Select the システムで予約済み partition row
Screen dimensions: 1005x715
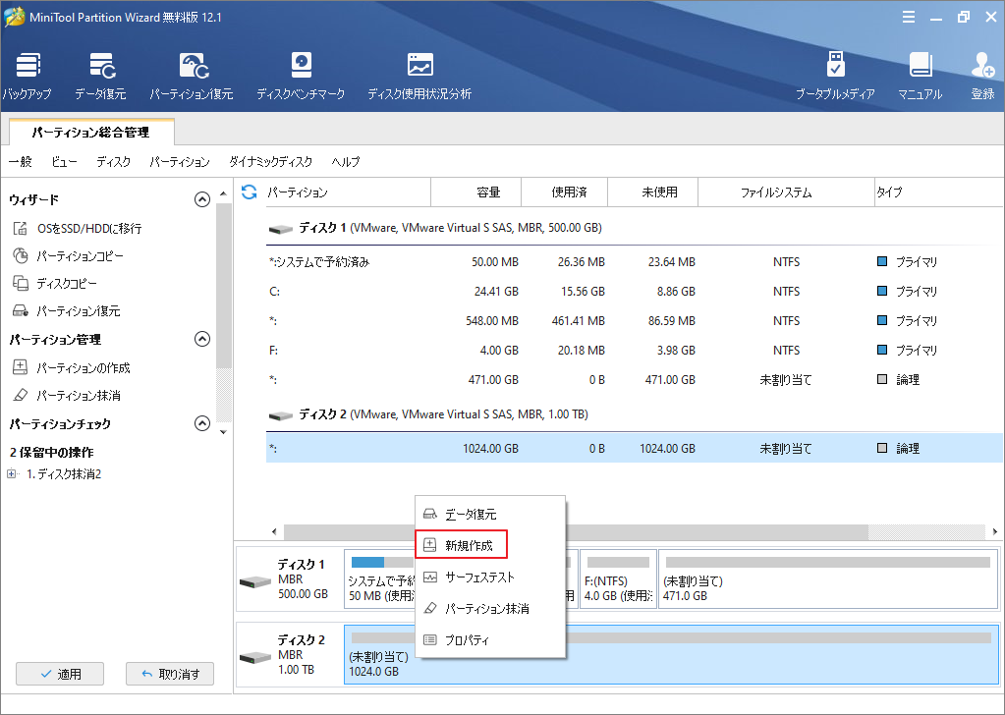click(x=635, y=262)
